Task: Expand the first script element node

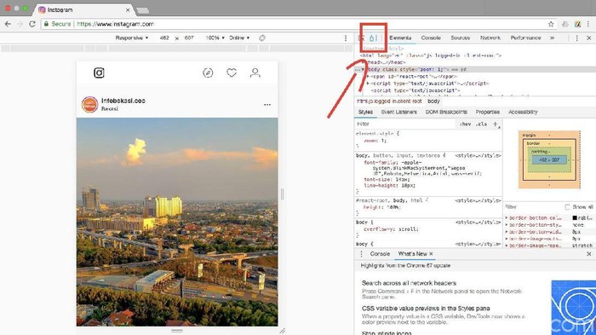Action: coord(368,84)
